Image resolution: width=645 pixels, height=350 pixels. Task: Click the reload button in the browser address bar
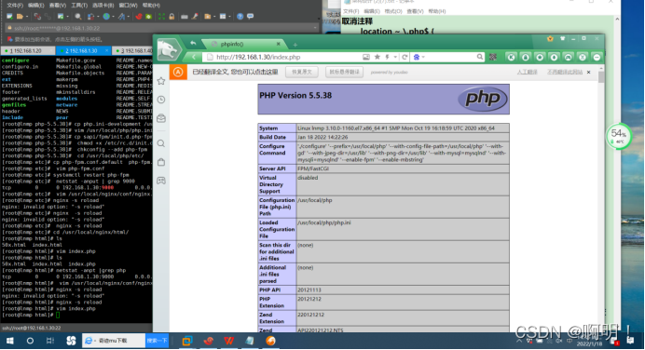tap(405, 57)
